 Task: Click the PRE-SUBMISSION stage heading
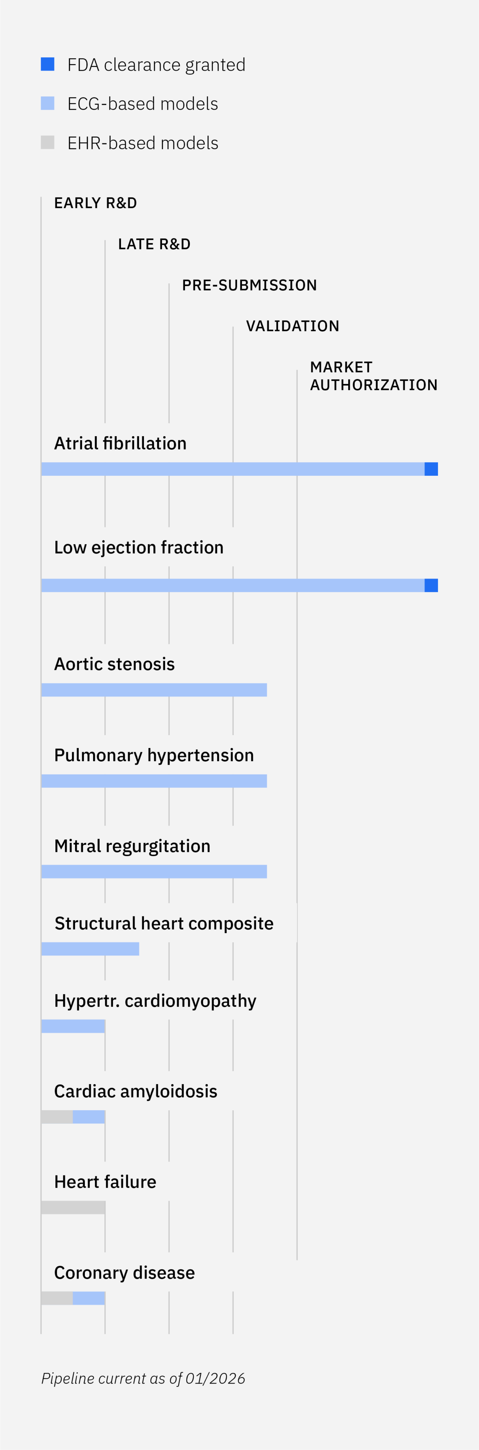[249, 285]
